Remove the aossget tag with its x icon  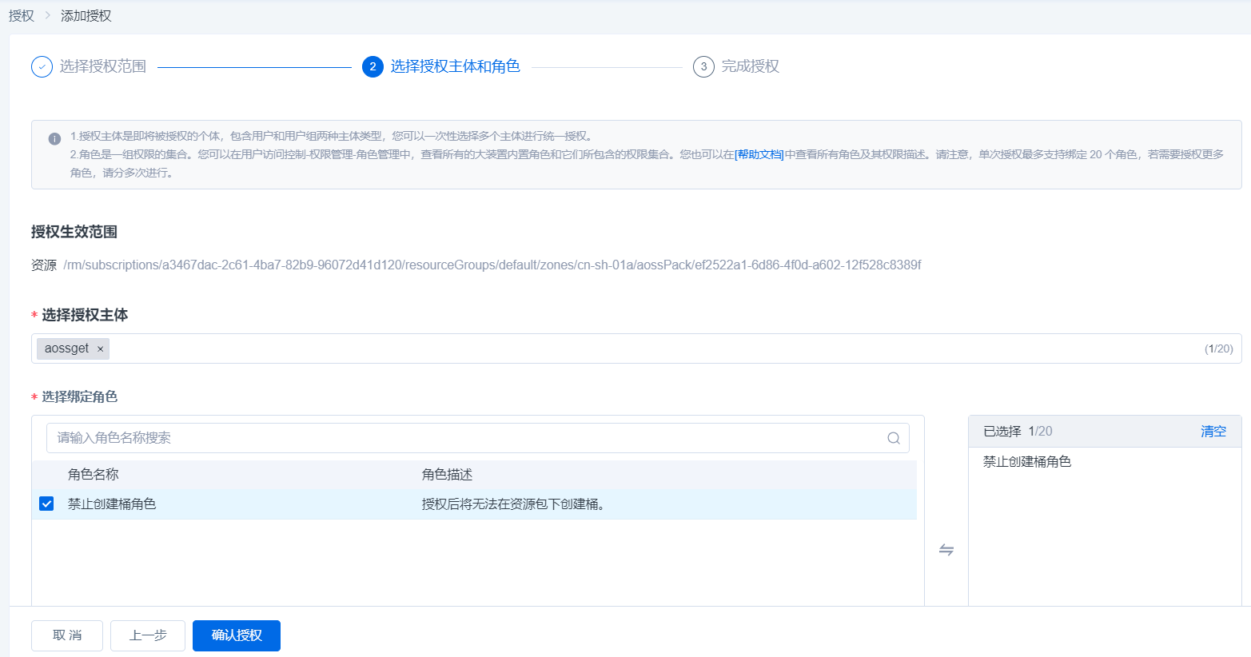[100, 348]
